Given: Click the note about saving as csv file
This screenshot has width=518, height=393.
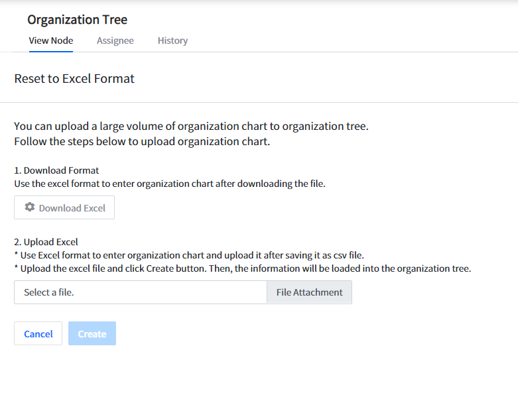Looking at the screenshot, I should click(x=189, y=255).
